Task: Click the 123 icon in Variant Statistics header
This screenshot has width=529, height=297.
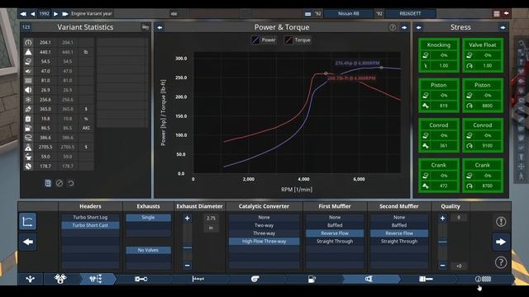Action: click(x=26, y=27)
